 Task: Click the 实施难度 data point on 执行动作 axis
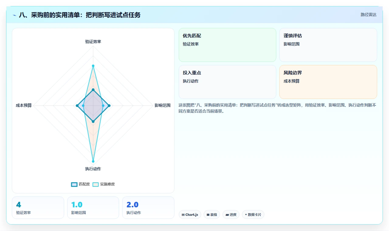point(93,161)
